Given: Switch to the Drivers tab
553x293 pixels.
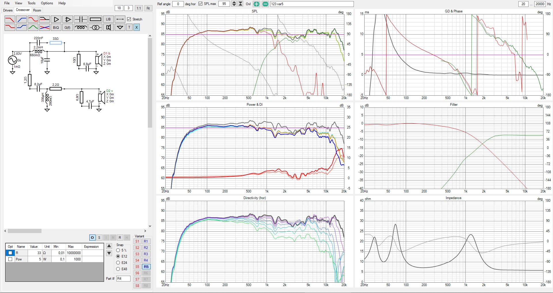Looking at the screenshot, I should point(8,10).
